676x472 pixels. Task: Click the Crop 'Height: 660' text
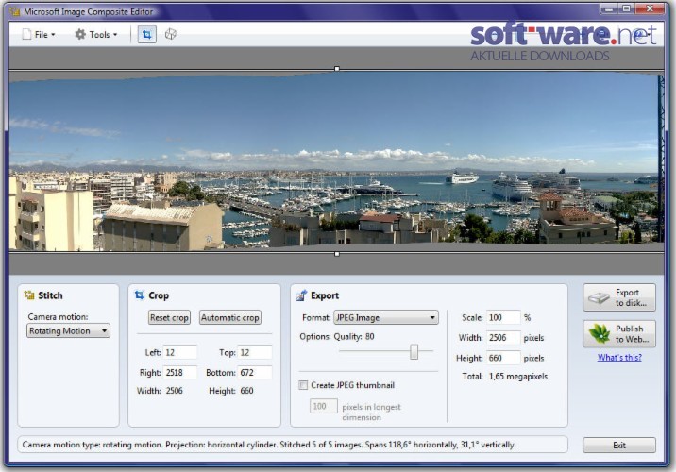231,391
